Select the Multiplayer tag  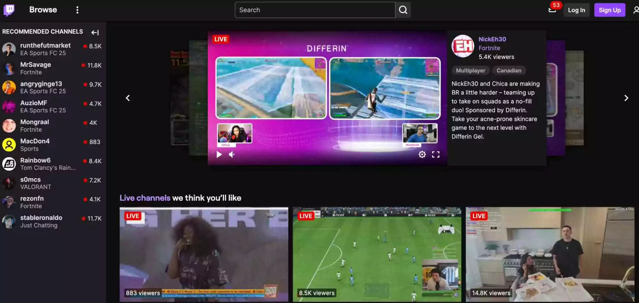470,70
